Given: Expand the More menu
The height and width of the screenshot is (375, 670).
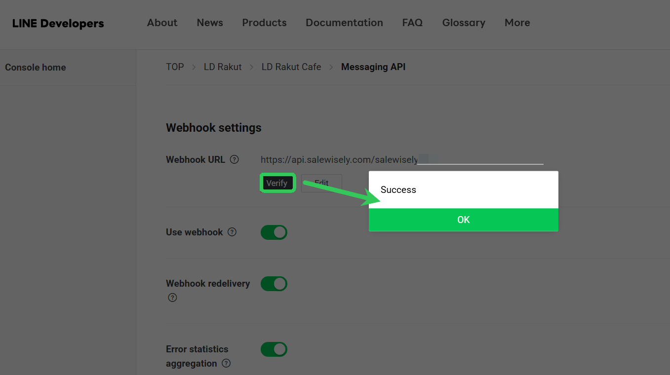Looking at the screenshot, I should tap(517, 23).
